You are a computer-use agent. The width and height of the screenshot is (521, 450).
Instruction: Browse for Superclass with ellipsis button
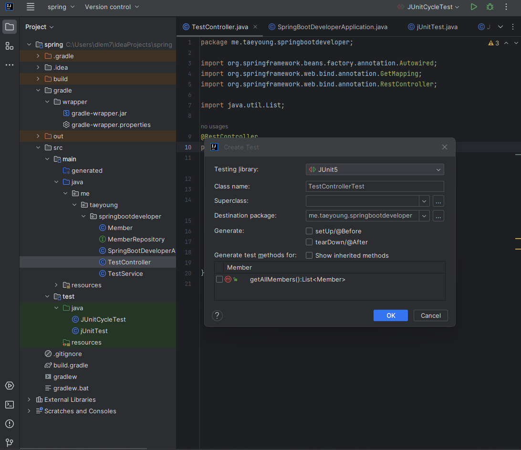[x=438, y=201]
